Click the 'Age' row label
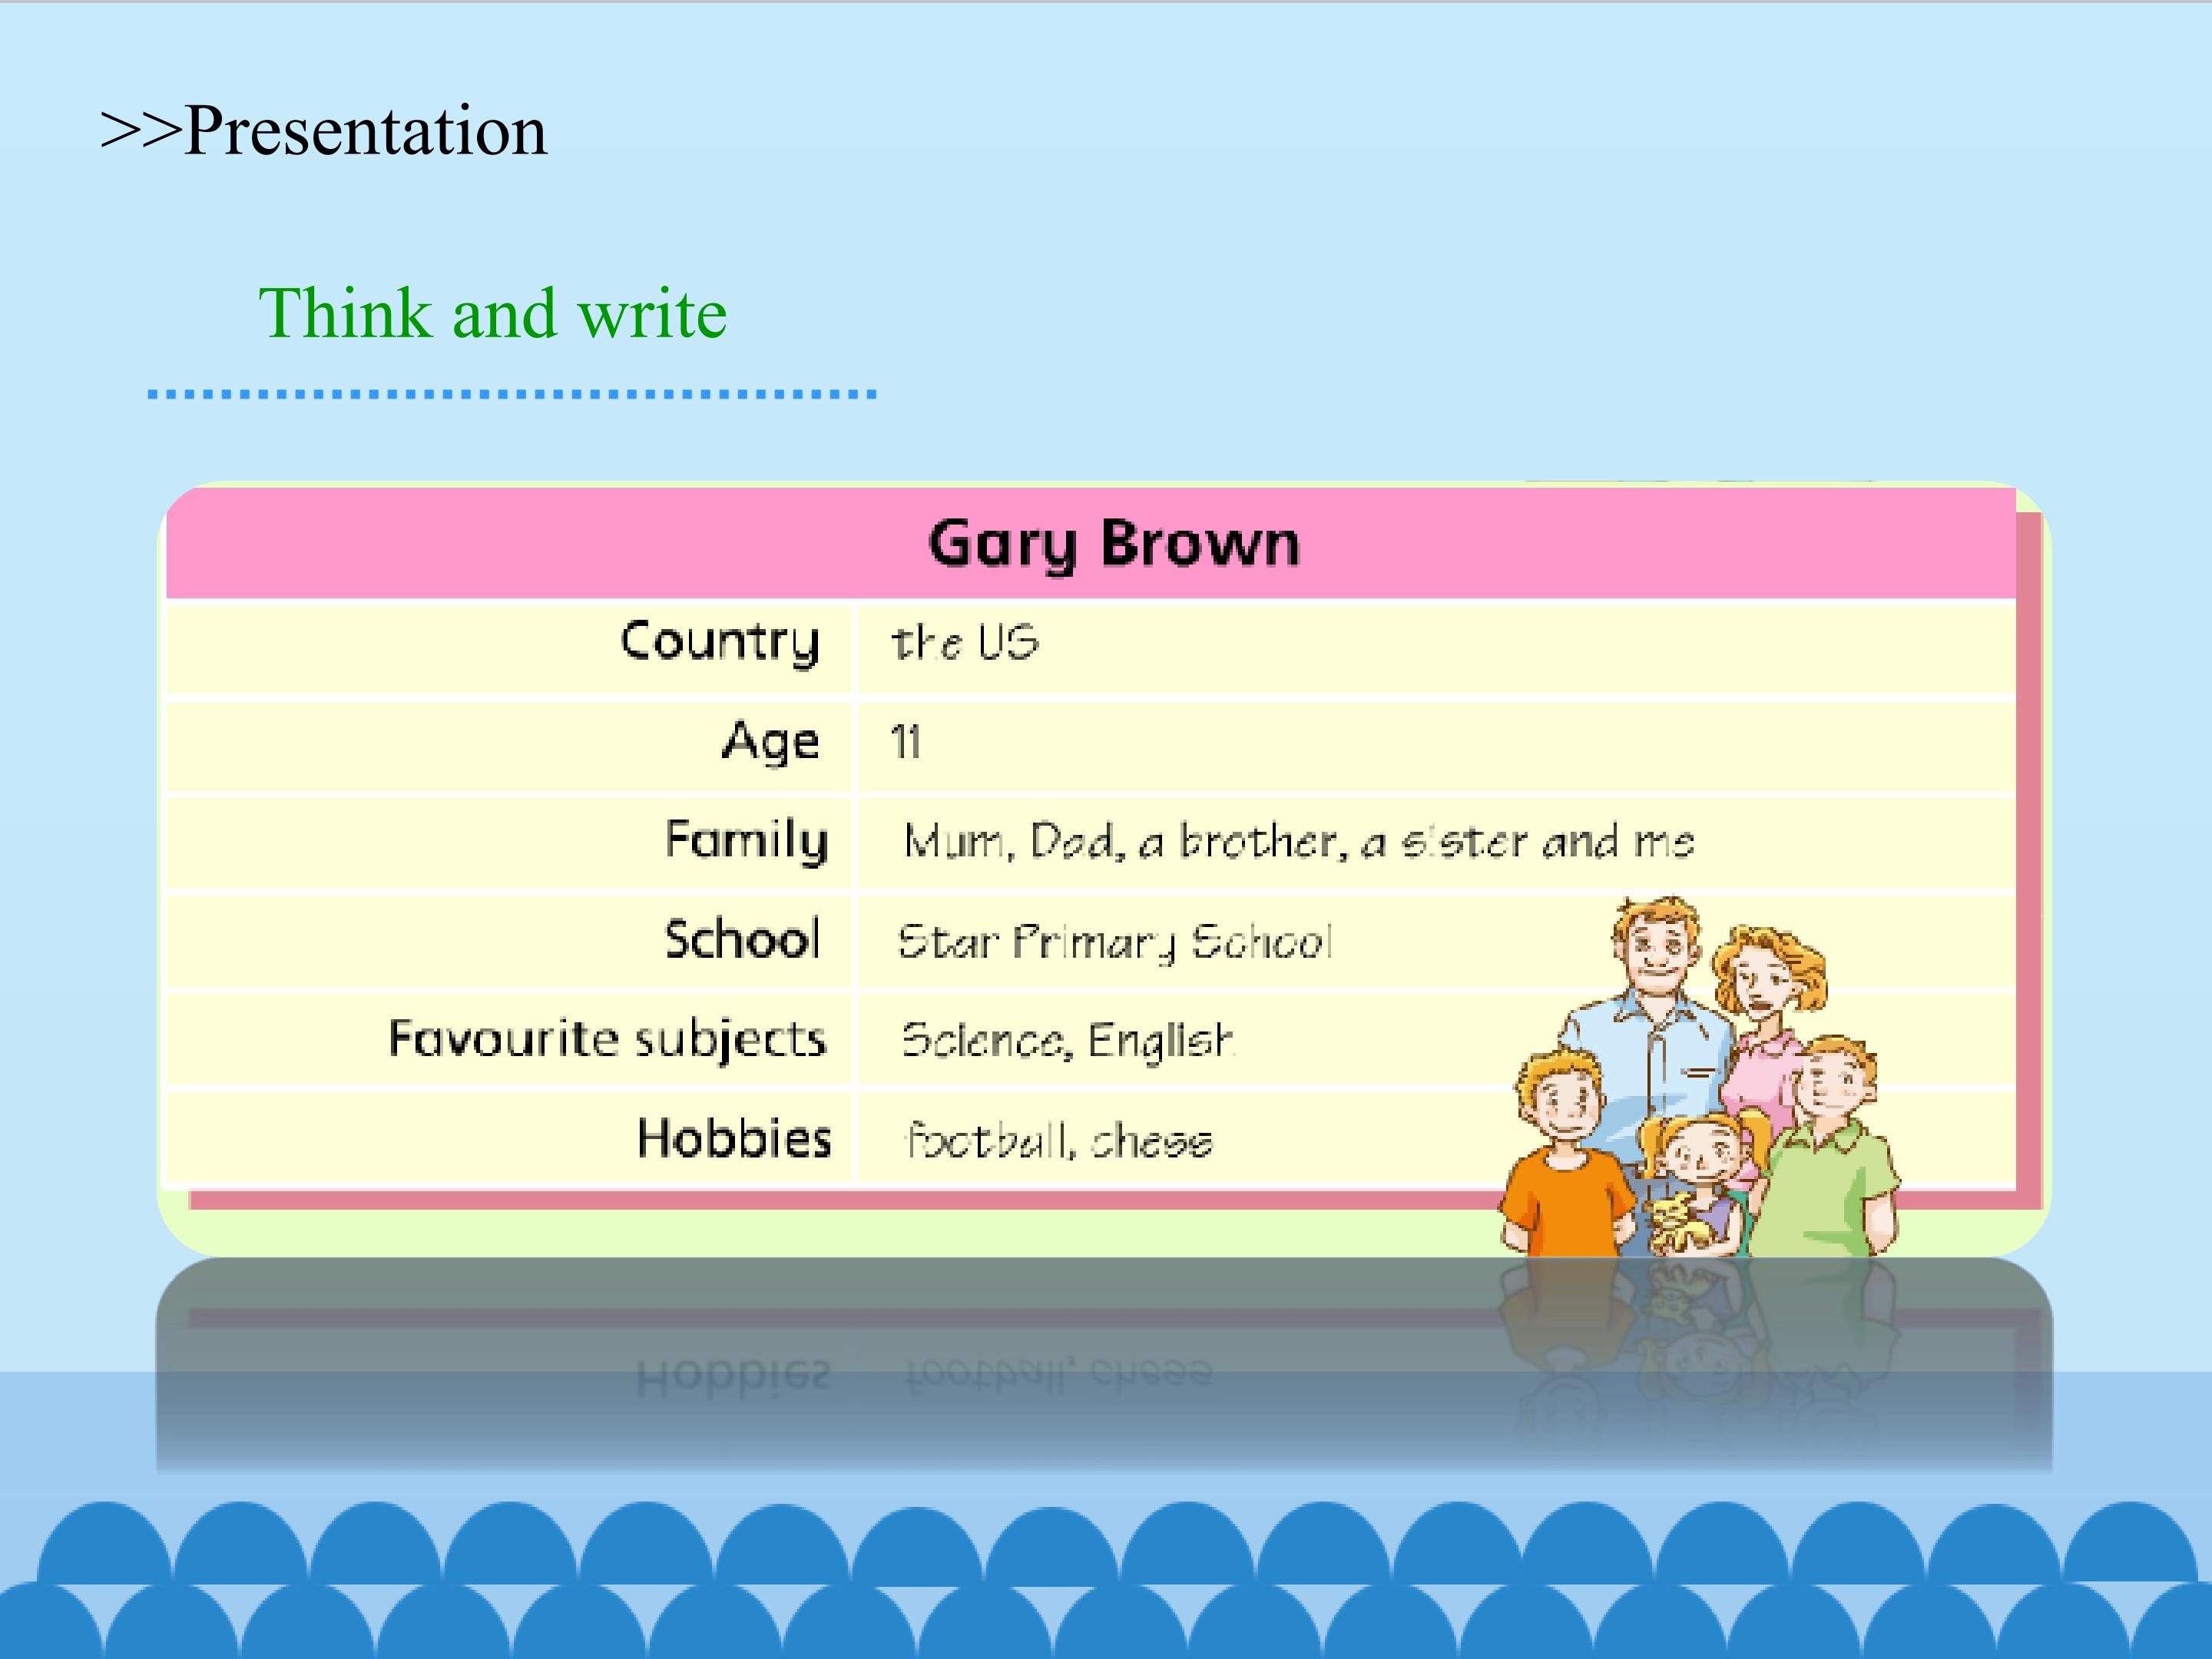 coord(771,742)
